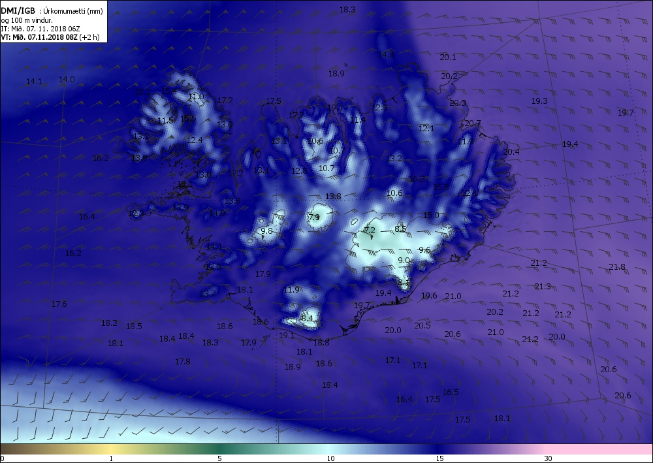Image resolution: width=653 pixels, height=463 pixels.
Task: Click the 19.3 value over eastern sea
Action: (x=539, y=101)
